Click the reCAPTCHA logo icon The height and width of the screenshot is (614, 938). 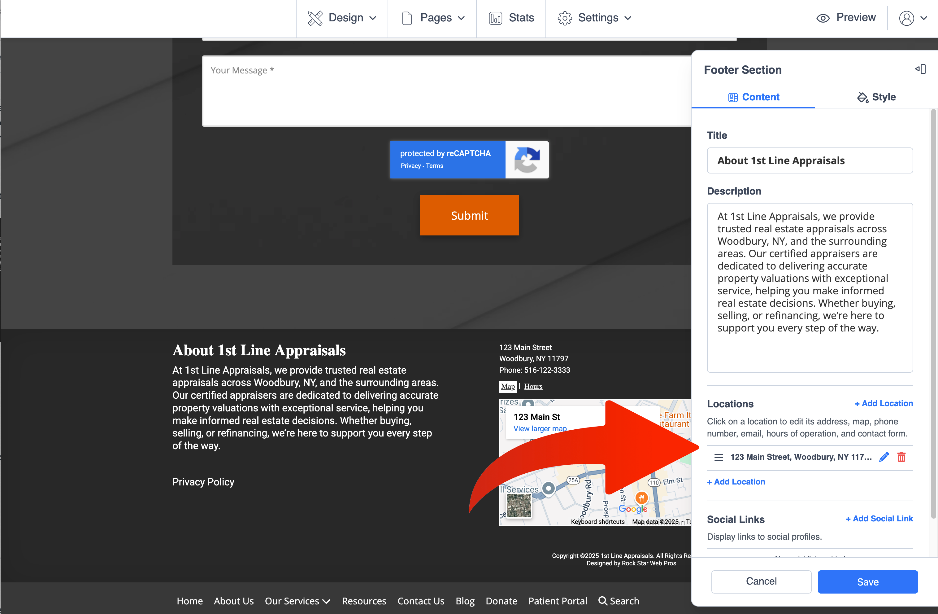click(527, 160)
